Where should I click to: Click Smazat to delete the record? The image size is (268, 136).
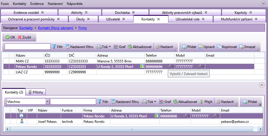[x=247, y=47]
